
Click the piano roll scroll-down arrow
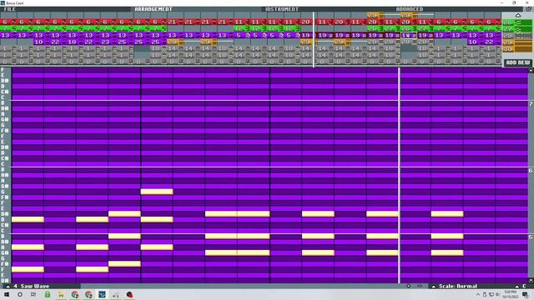[x=531, y=281]
